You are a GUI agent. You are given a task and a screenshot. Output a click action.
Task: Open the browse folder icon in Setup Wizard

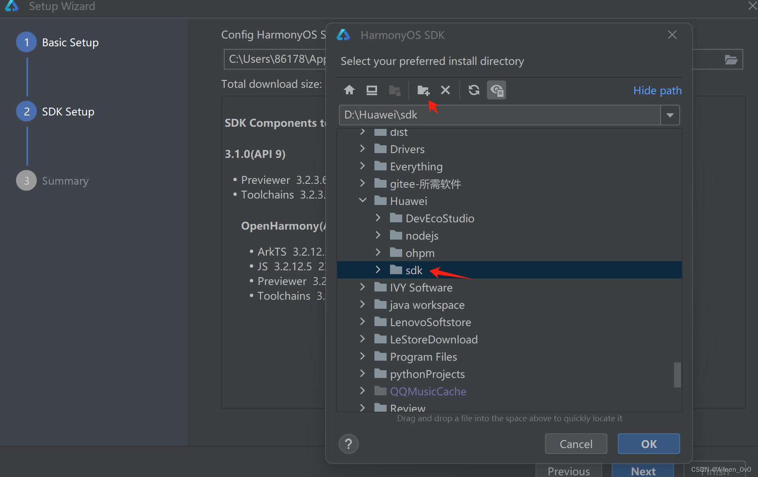pyautogui.click(x=731, y=59)
